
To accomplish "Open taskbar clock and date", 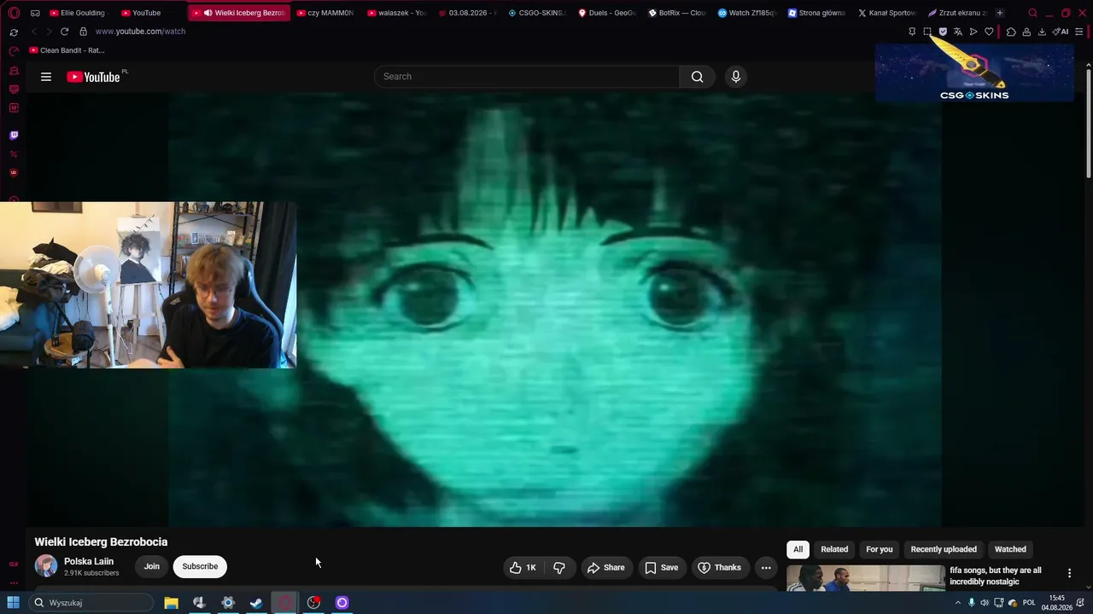I will [x=1057, y=603].
